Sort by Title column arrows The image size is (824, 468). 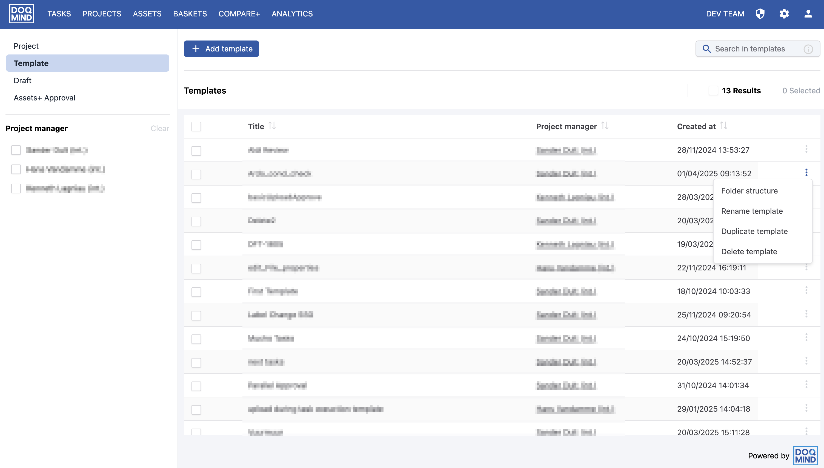272,126
